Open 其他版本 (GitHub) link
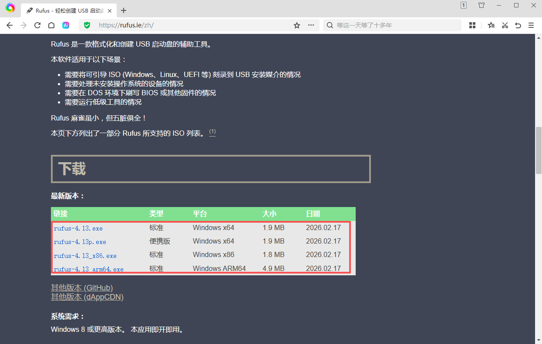The width and height of the screenshot is (542, 344). (x=82, y=288)
